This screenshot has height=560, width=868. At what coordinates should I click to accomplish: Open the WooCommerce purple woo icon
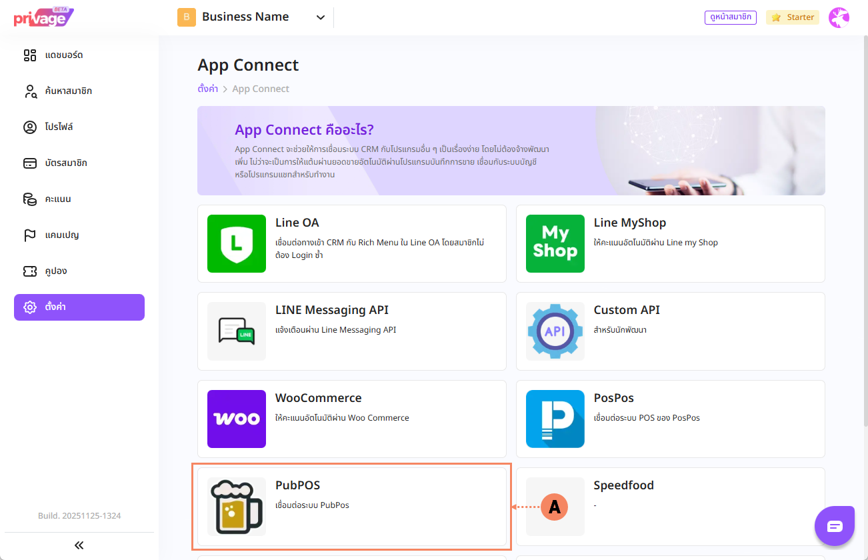pyautogui.click(x=236, y=419)
